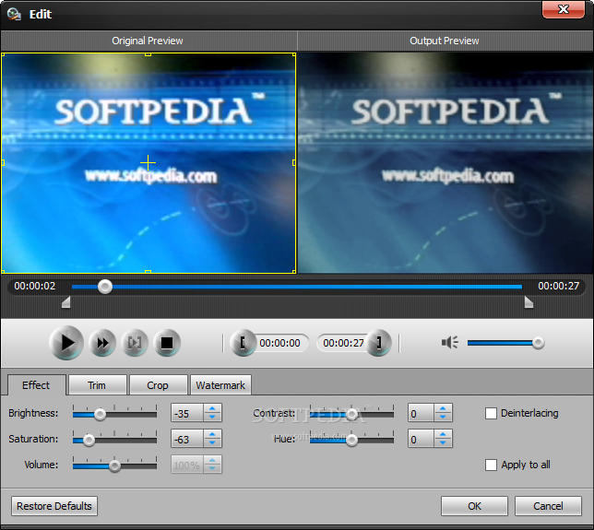The image size is (594, 530).
Task: Click the Play button
Action: click(65, 343)
